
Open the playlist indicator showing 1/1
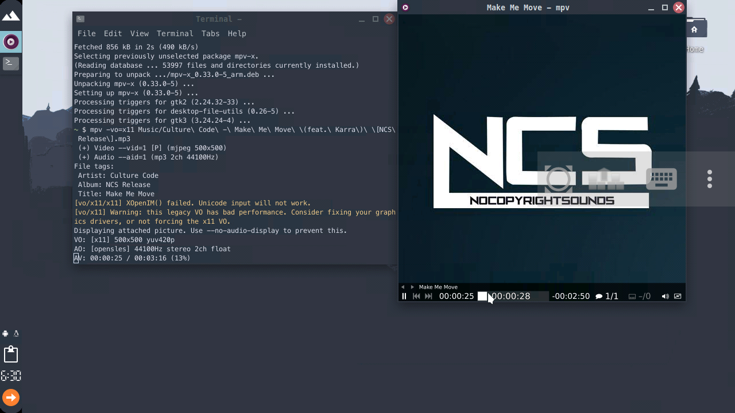click(x=608, y=296)
